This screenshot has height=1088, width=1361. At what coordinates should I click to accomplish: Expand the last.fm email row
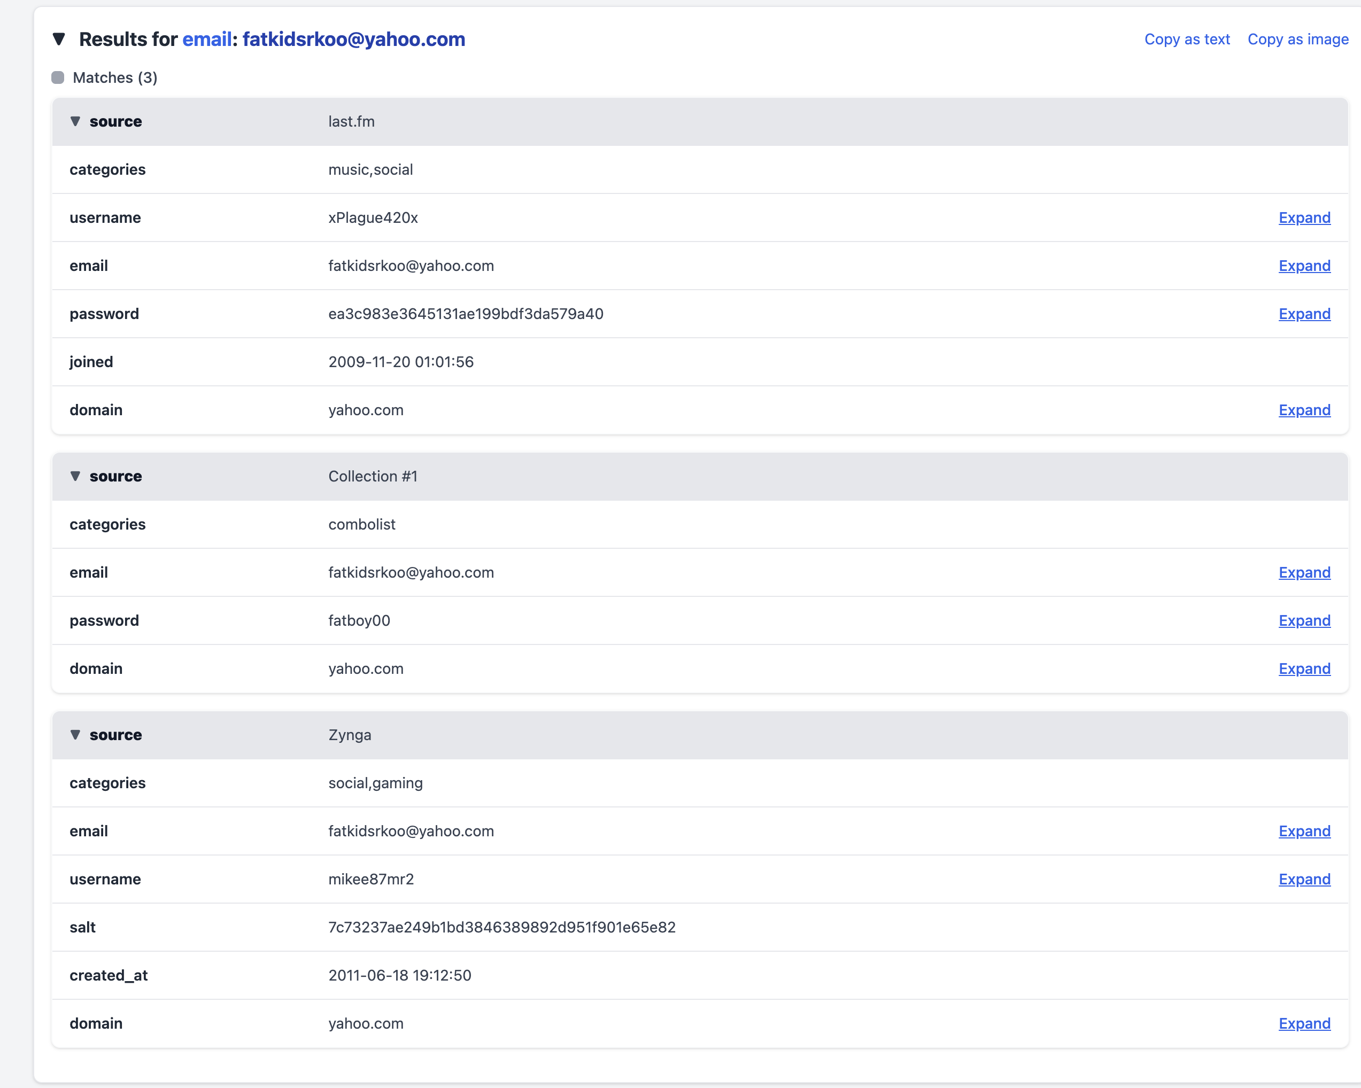point(1304,266)
